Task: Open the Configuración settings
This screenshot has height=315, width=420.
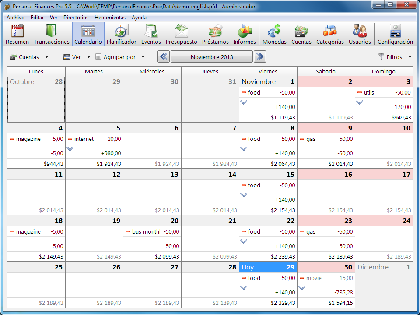Action: pyautogui.click(x=395, y=34)
